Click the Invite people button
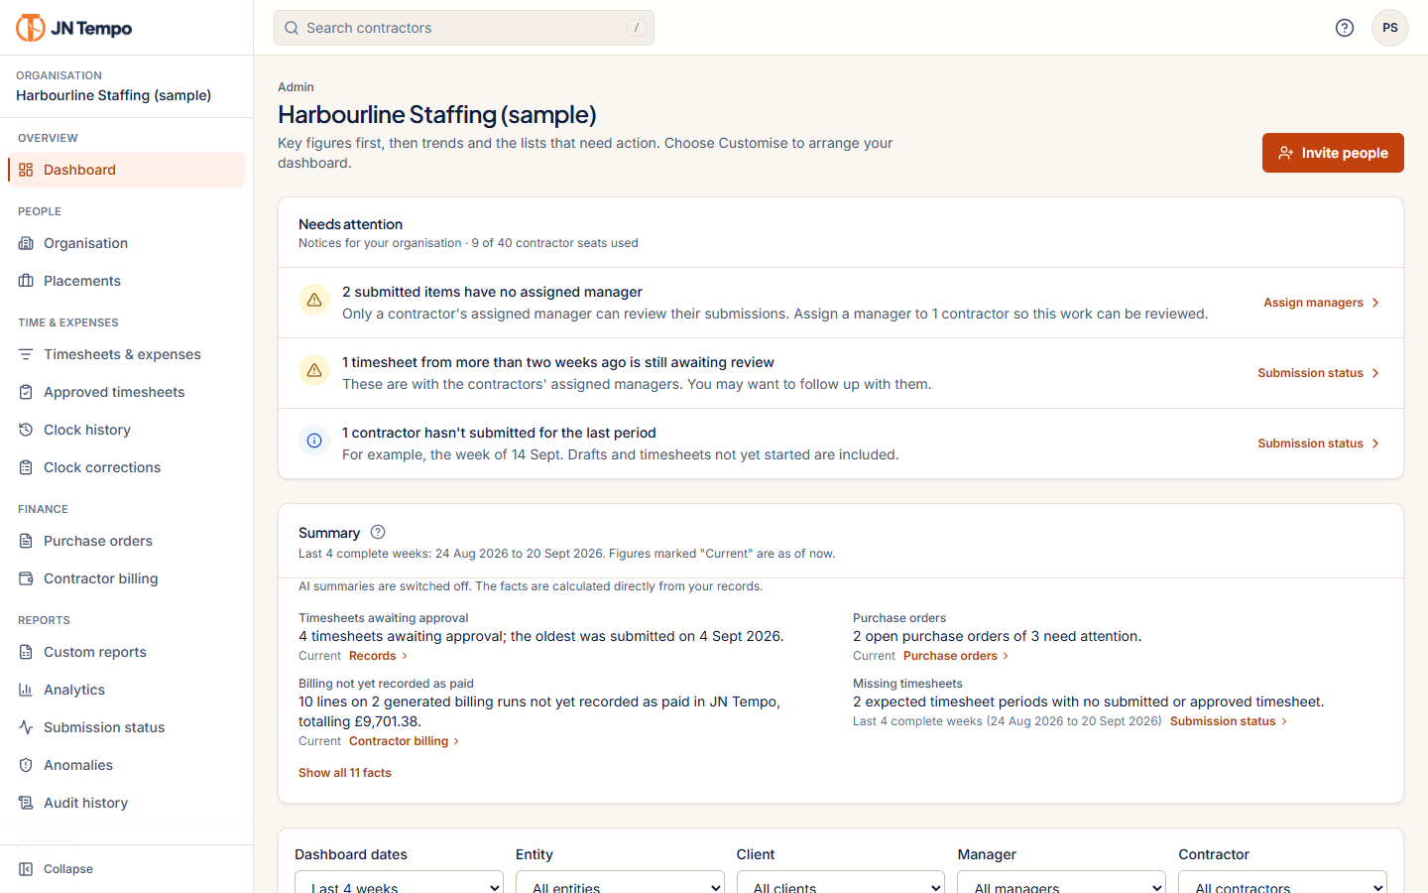This screenshot has height=893, width=1428. 1333,153
